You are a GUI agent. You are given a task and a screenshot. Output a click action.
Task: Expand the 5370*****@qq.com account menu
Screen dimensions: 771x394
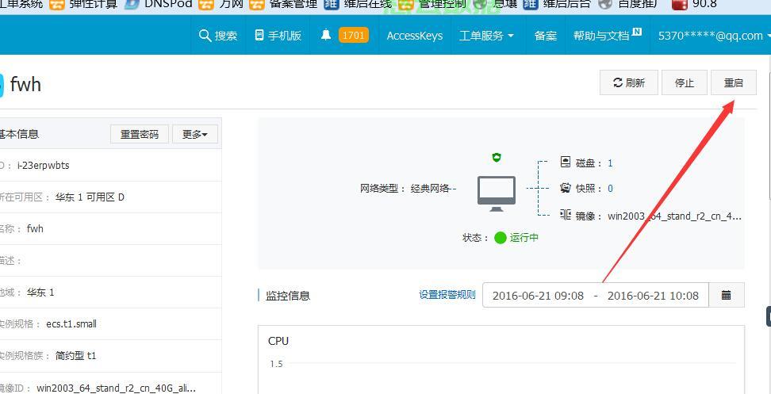[714, 36]
